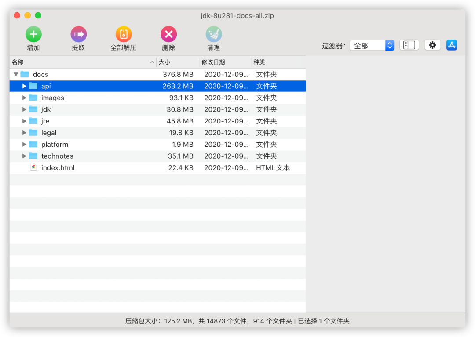The height and width of the screenshot is (337, 475).
Task: Open settings with the gear icon
Action: tap(432, 45)
